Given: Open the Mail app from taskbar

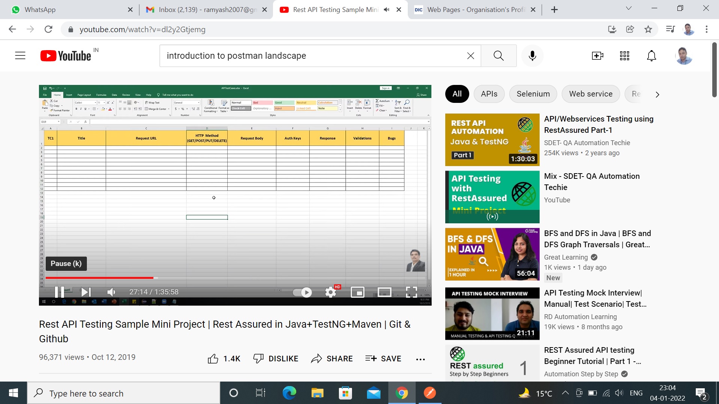Looking at the screenshot, I should 373,393.
